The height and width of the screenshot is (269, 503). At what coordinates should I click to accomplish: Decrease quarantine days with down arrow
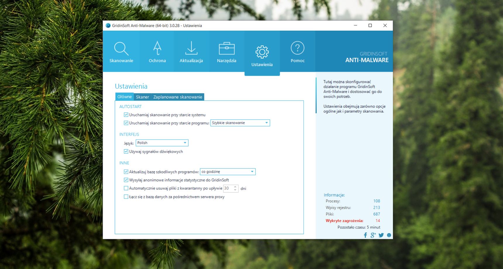(x=235, y=190)
